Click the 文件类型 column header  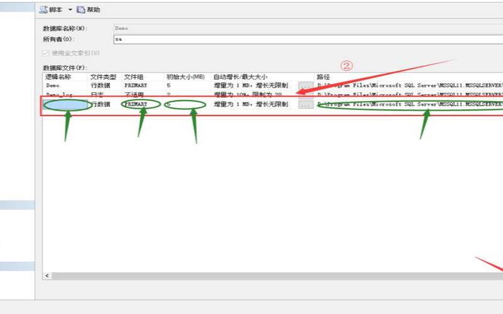tap(104, 77)
